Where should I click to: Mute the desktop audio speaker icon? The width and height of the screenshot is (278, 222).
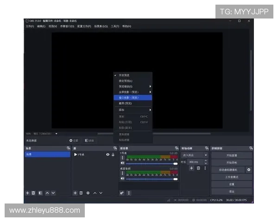[122, 179]
